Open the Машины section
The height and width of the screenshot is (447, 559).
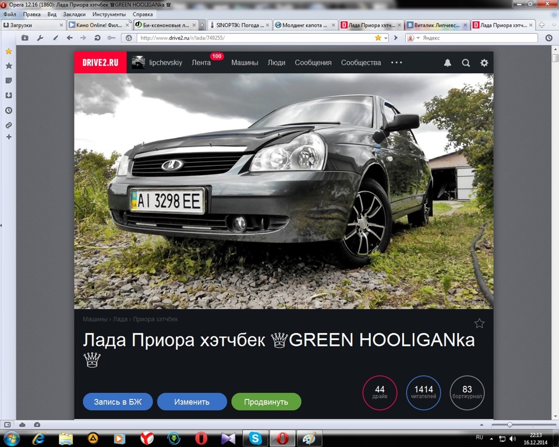coord(245,62)
